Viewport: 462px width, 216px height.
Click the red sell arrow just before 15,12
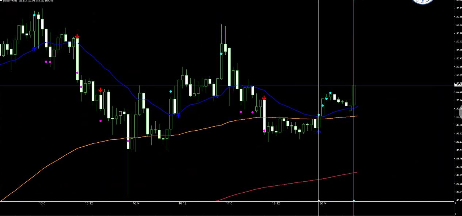pyautogui.click(x=77, y=36)
